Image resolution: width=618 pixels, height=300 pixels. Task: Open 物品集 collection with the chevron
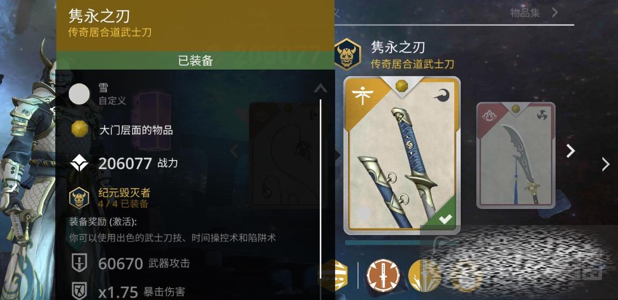(555, 12)
